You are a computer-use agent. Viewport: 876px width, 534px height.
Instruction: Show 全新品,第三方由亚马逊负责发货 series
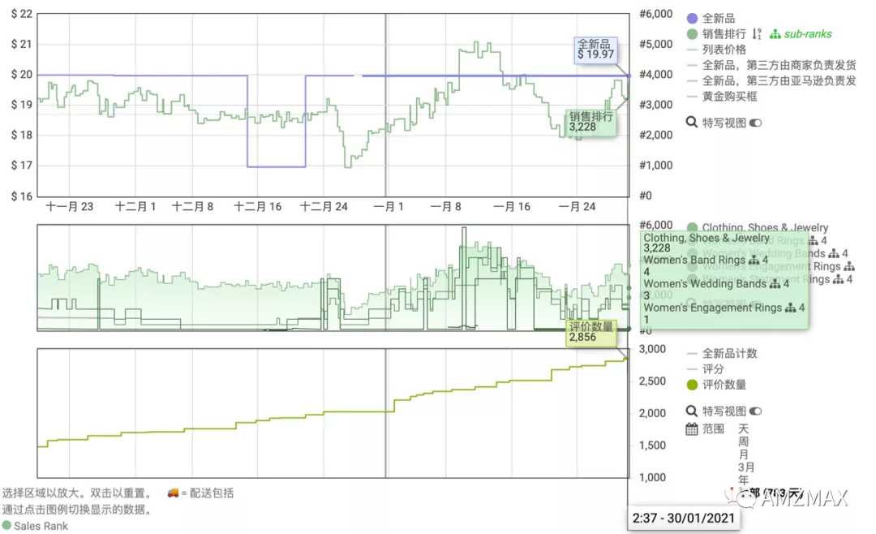pyautogui.click(x=779, y=81)
